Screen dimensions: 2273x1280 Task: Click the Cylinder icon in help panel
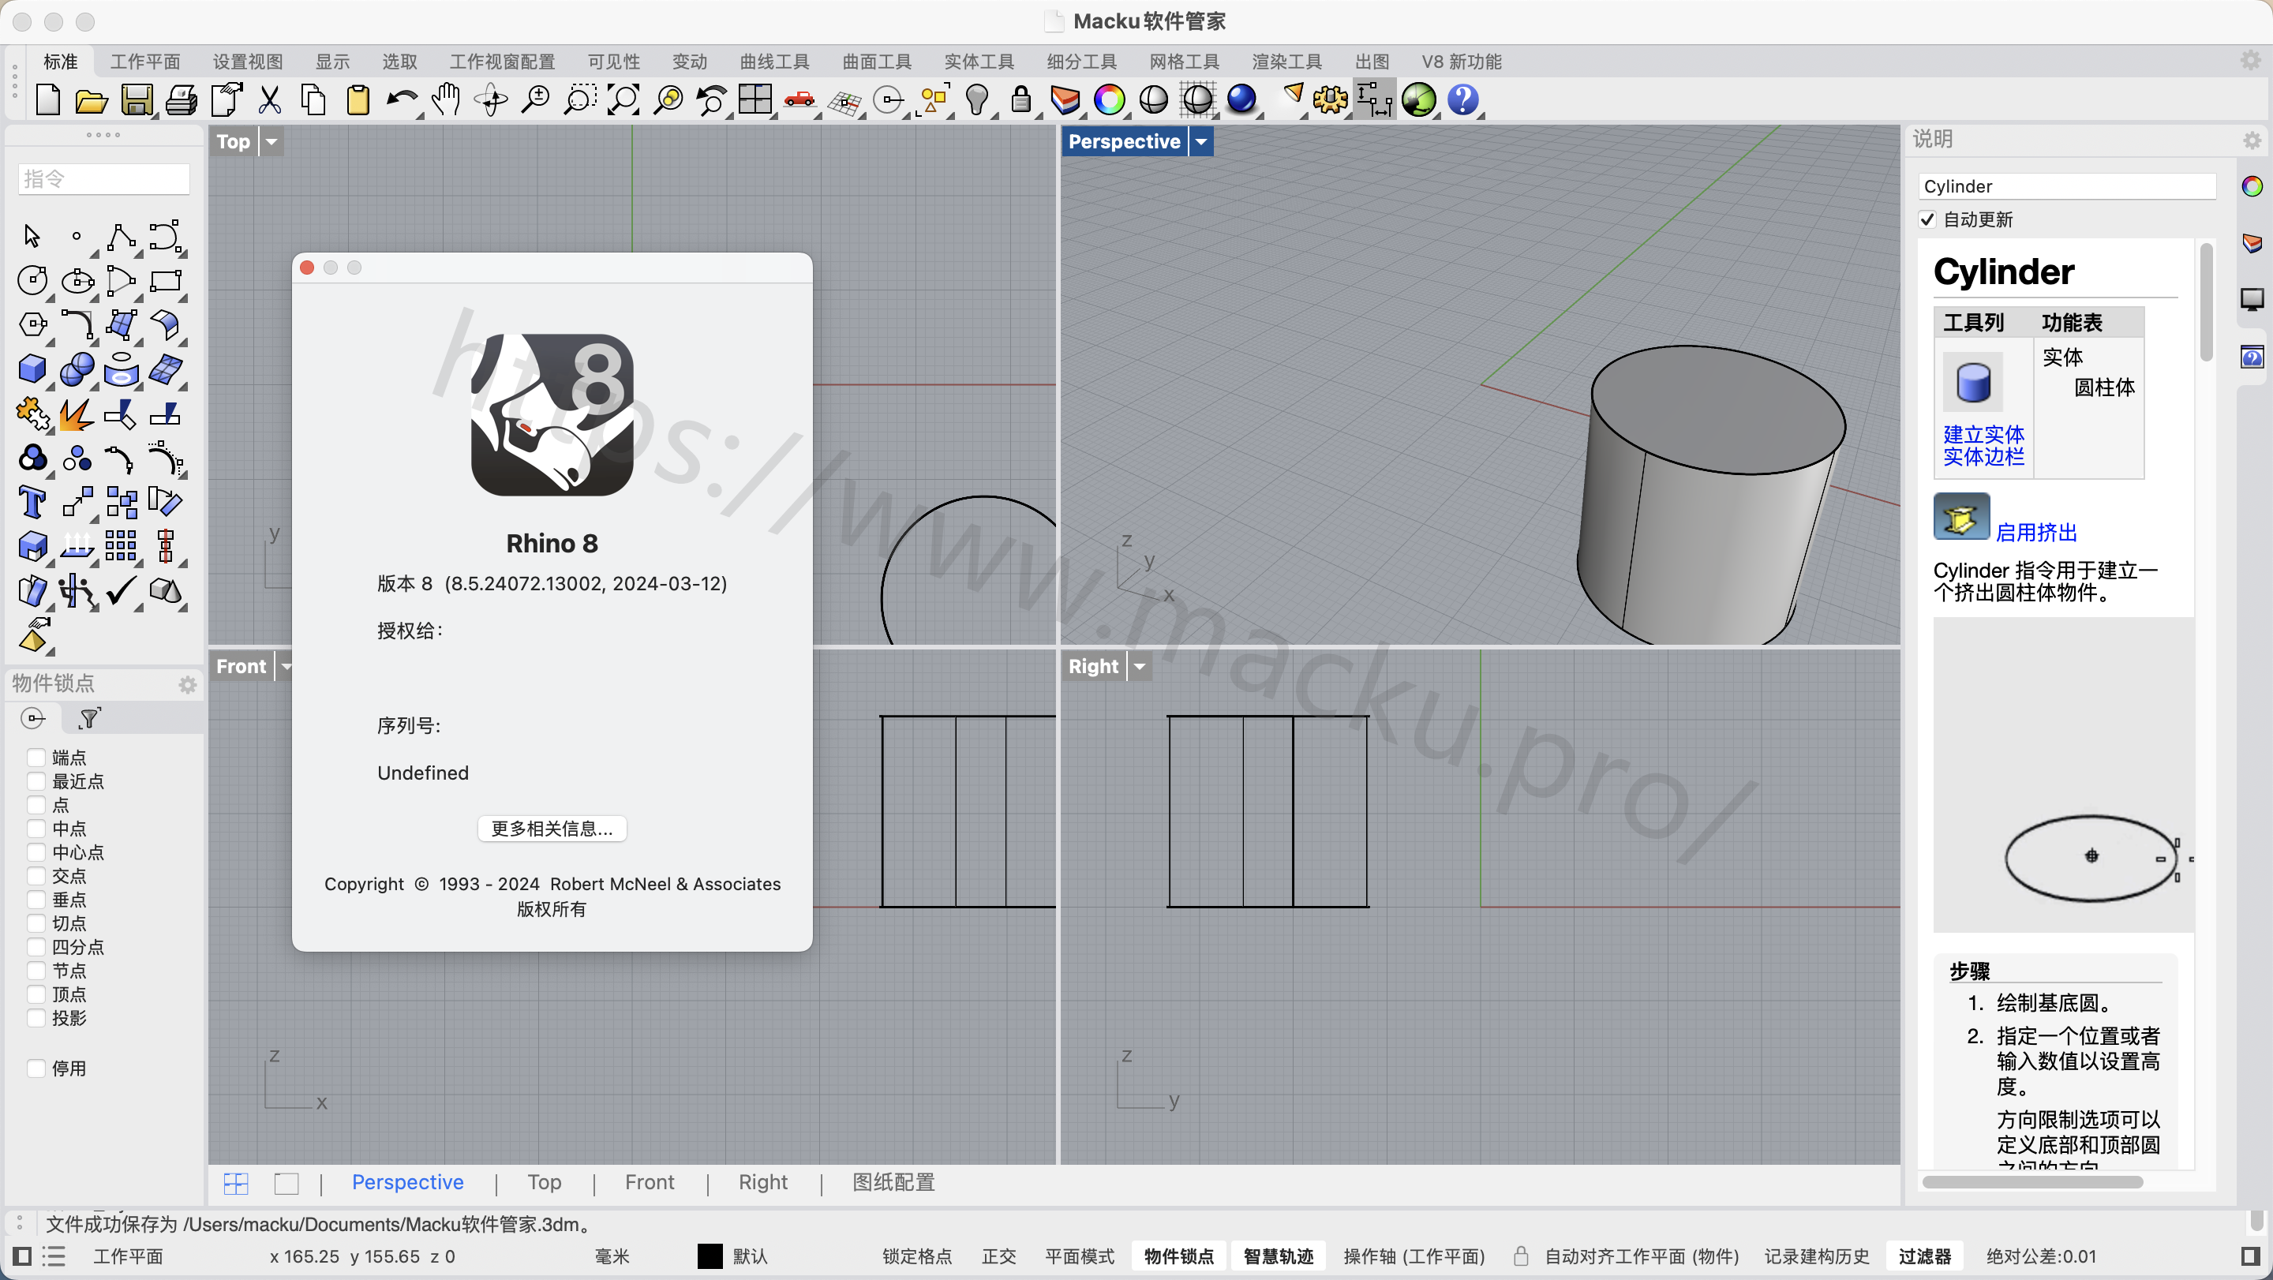[x=1973, y=383]
